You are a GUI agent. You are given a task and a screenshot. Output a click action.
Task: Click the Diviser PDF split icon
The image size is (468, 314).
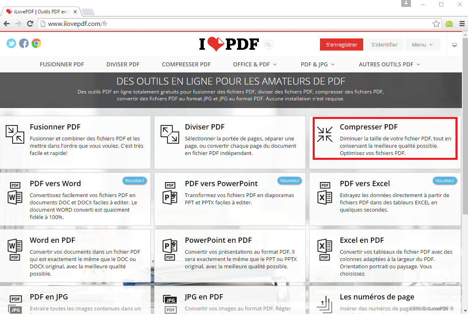point(170,134)
